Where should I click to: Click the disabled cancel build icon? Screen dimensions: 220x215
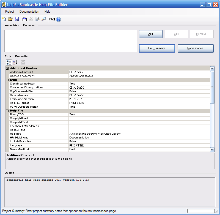tap(31, 19)
